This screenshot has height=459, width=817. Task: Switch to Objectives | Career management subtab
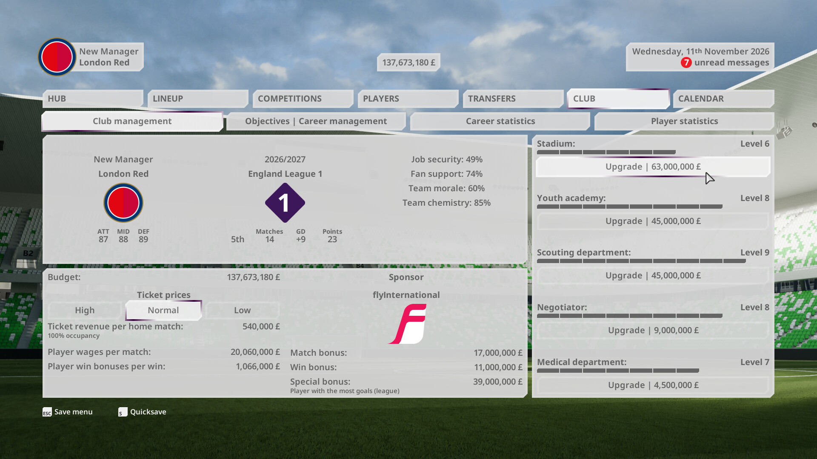click(316, 121)
